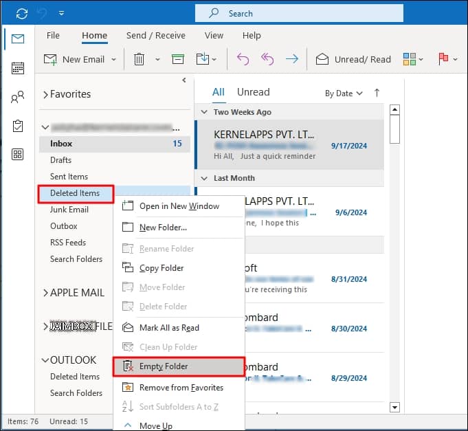Open Calendar view from sidebar
Viewport: 468px width, 431px height.
point(18,68)
